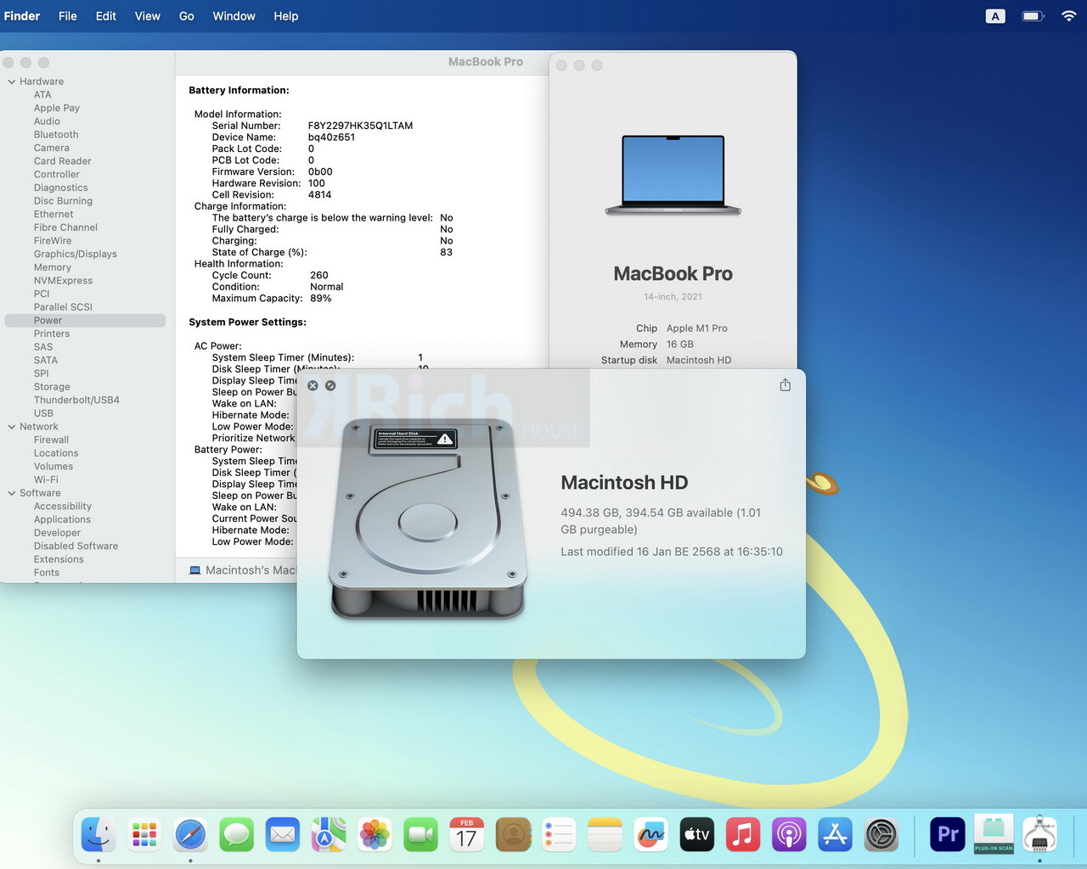This screenshot has height=869, width=1087.
Task: Select Card Reader in sidebar
Action: (x=63, y=161)
